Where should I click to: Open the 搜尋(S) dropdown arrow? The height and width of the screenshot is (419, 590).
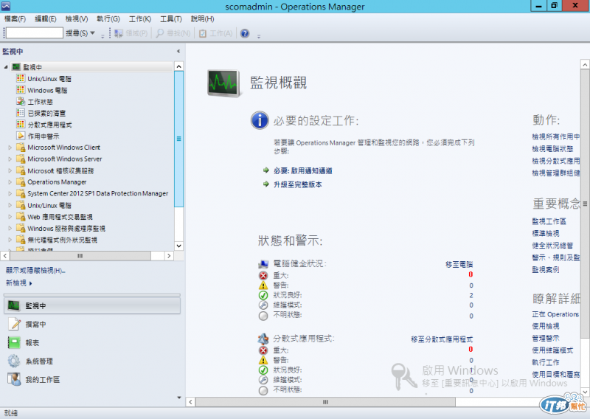coord(92,33)
